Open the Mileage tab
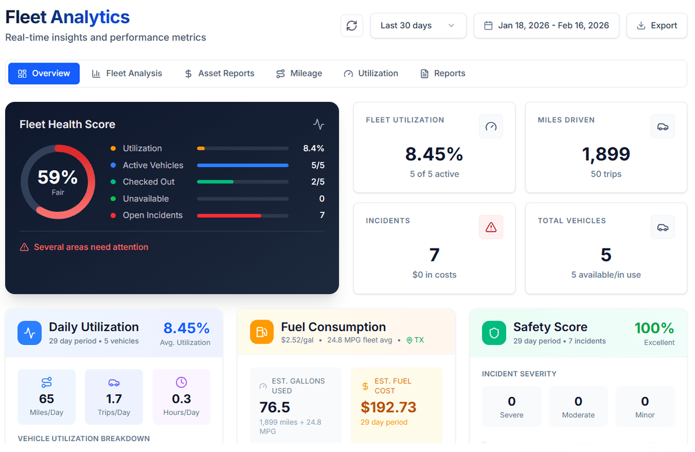The width and height of the screenshot is (695, 452). [299, 73]
